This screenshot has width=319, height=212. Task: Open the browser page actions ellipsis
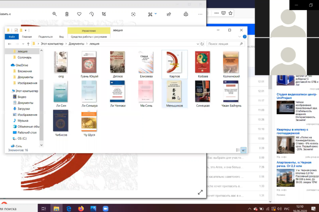pos(217,13)
